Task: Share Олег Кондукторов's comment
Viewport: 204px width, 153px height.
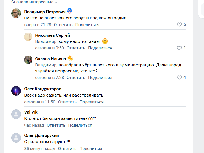Action: point(92,102)
